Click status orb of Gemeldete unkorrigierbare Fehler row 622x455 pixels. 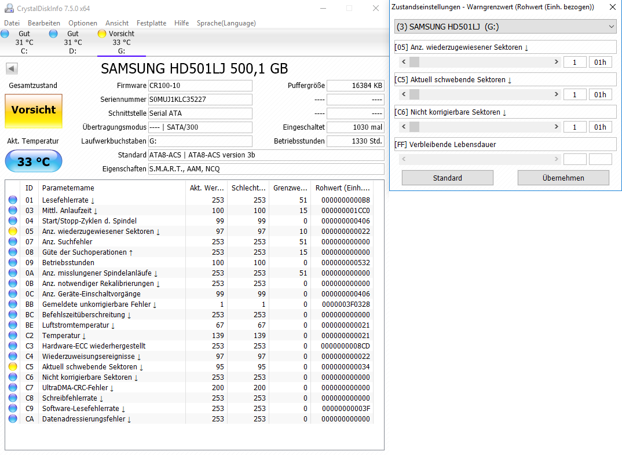click(13, 304)
